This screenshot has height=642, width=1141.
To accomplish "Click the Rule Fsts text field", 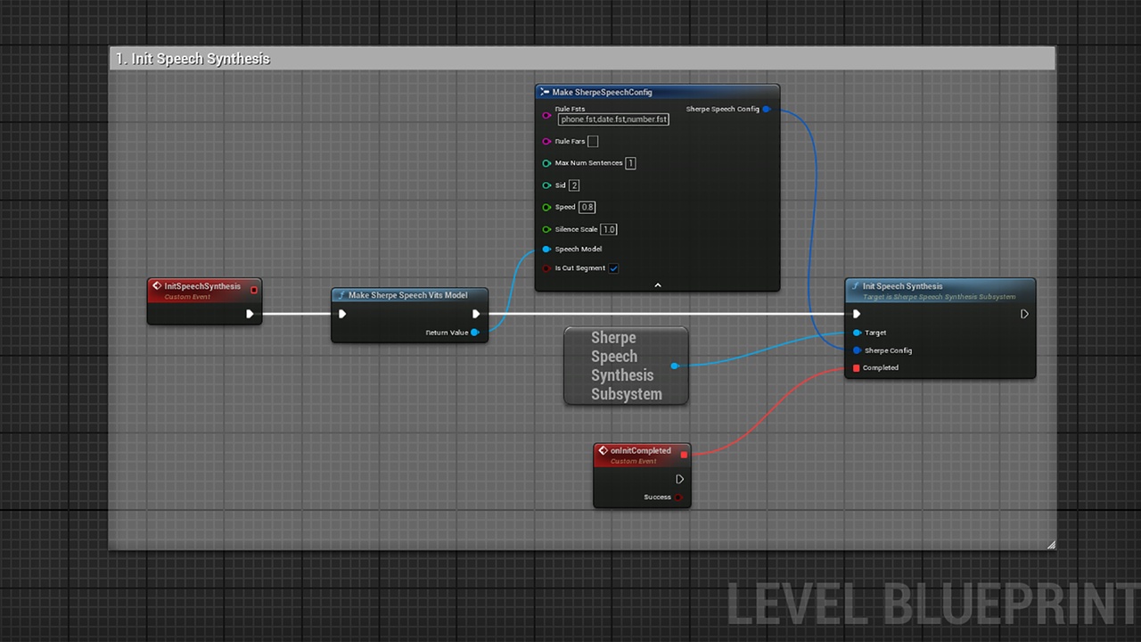I will [x=613, y=119].
